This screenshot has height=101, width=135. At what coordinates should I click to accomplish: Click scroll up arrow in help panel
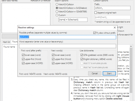click(x=131, y=46)
